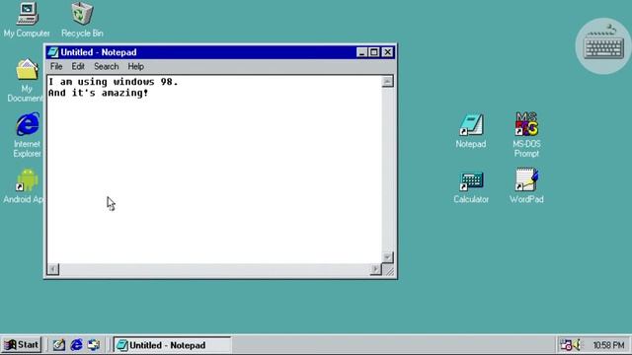This screenshot has height=355, width=632.
Task: Open the My Computer desktop icon
Action: (x=27, y=20)
